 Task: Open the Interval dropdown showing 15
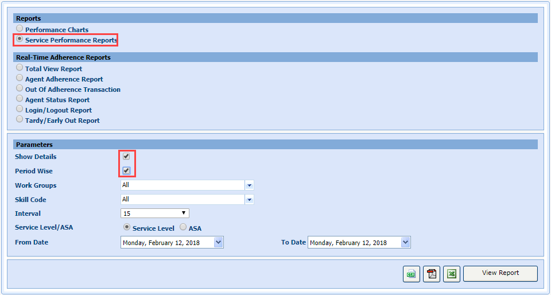coord(155,214)
